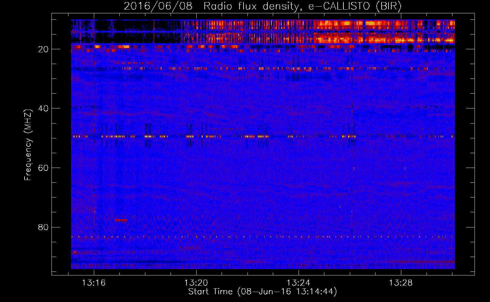Screen dimensions: 490x302
Task: Click the 'Frequency (MHZ)' y-axis label
Action: click(28, 145)
